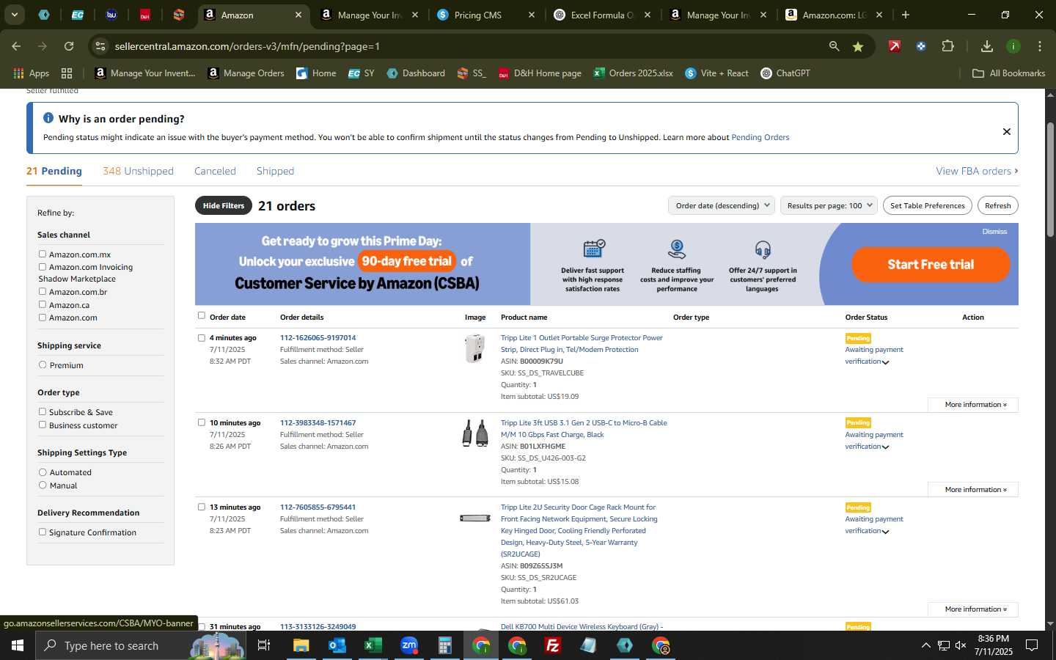Click the orders table Refresh button
The width and height of the screenshot is (1056, 660).
click(997, 205)
